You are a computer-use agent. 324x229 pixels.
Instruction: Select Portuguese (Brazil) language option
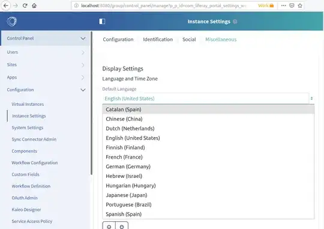[208, 204]
